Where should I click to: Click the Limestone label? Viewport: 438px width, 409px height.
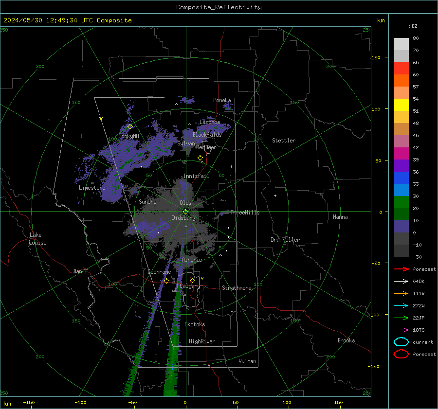click(92, 188)
